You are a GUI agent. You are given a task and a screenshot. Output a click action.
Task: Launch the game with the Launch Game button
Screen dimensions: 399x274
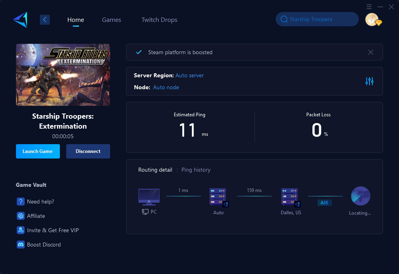pyautogui.click(x=38, y=151)
